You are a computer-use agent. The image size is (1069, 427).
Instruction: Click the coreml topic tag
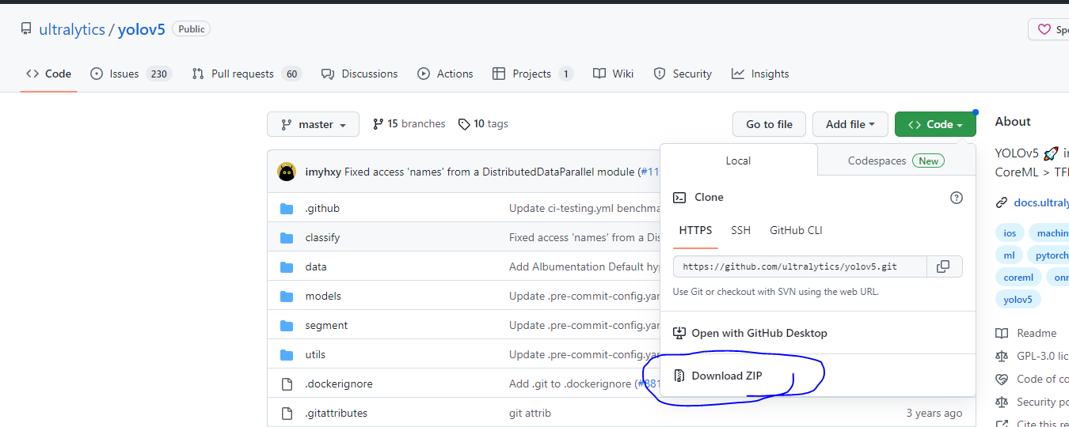(1018, 278)
